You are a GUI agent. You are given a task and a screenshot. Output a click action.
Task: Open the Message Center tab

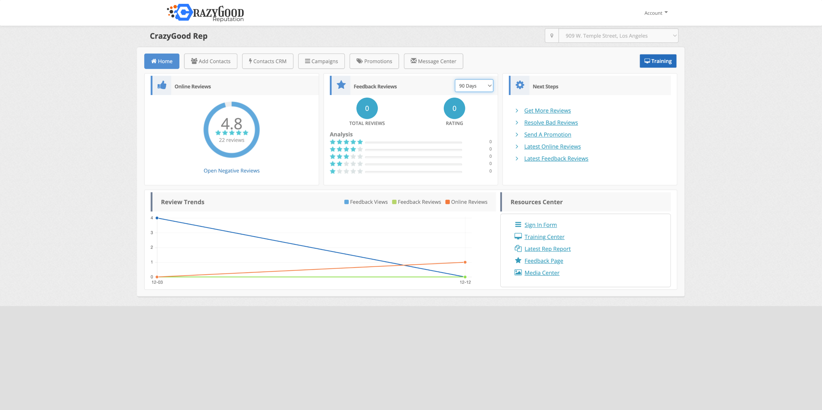(x=433, y=61)
